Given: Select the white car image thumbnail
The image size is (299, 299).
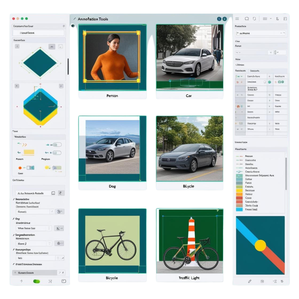Looking at the screenshot, I should click(x=190, y=57).
